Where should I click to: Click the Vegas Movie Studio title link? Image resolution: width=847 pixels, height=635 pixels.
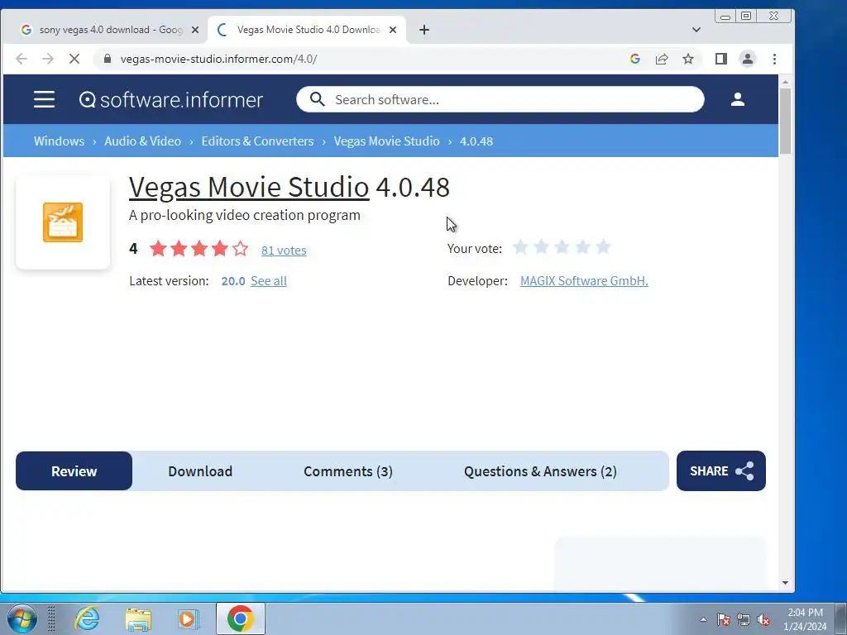click(249, 187)
